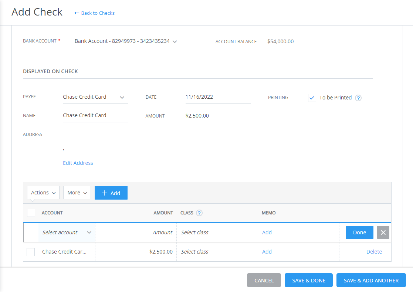Select the Chase Credit Card row checkbox
This screenshot has height=292, width=413.
click(x=31, y=251)
